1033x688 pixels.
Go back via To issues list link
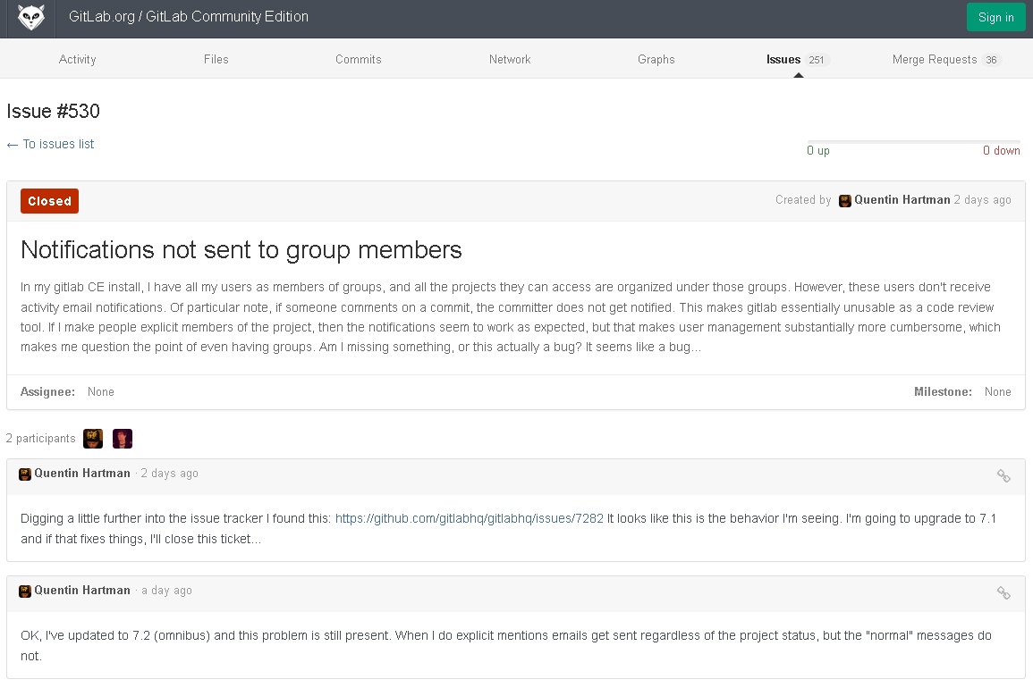pos(51,144)
